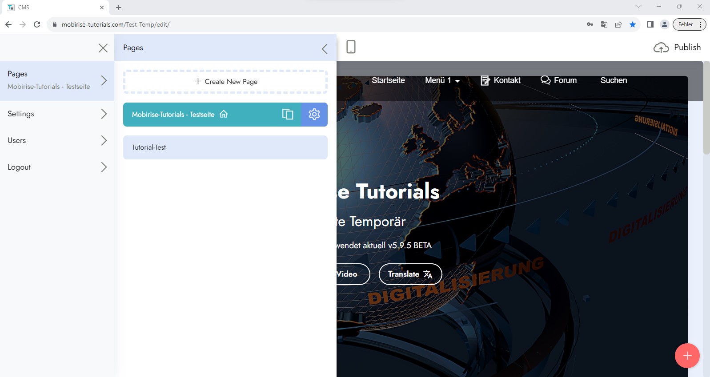
Task: Switch to mobile device preview
Action: click(351, 47)
